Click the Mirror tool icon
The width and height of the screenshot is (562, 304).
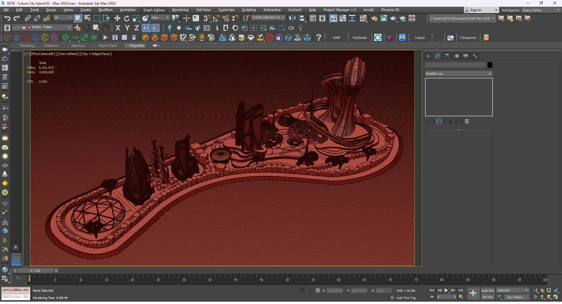tap(292, 18)
